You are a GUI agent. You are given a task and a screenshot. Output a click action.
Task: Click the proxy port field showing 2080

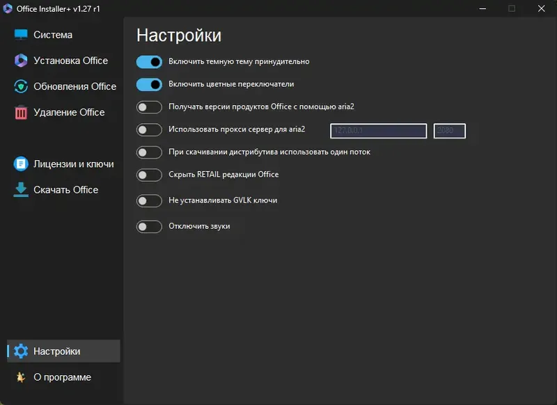pos(449,131)
